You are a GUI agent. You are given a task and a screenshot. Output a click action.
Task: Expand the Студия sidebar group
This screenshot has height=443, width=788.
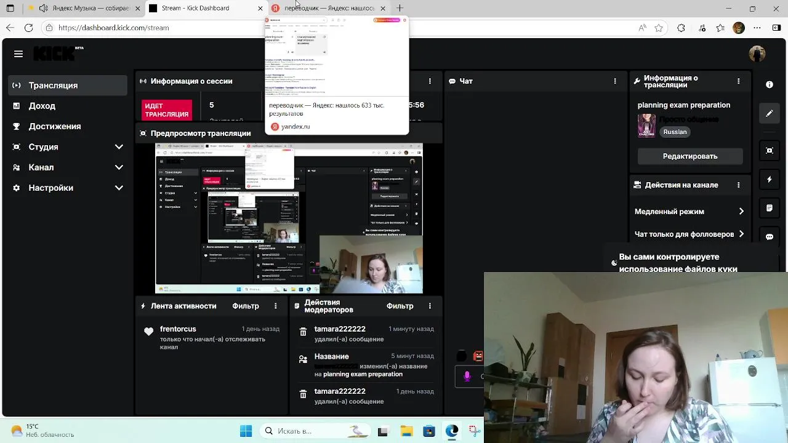68,147
